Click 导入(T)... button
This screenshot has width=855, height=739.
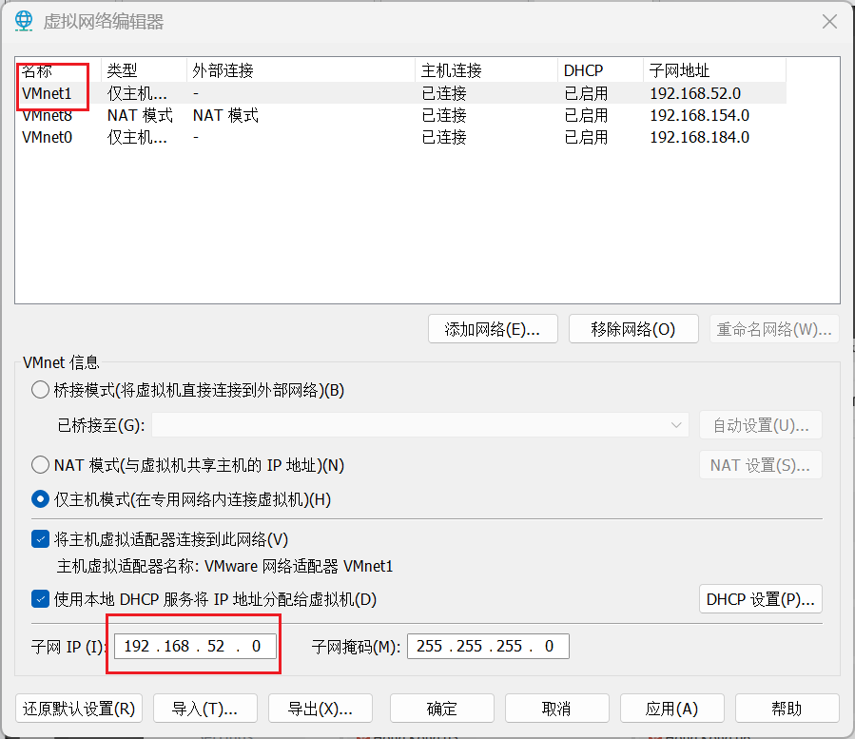tap(205, 709)
